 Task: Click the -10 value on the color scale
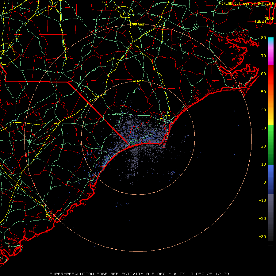(x=262, y=201)
